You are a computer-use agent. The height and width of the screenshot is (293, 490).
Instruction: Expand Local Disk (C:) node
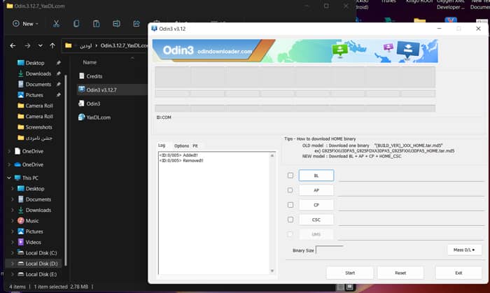pyautogui.click(x=13, y=253)
